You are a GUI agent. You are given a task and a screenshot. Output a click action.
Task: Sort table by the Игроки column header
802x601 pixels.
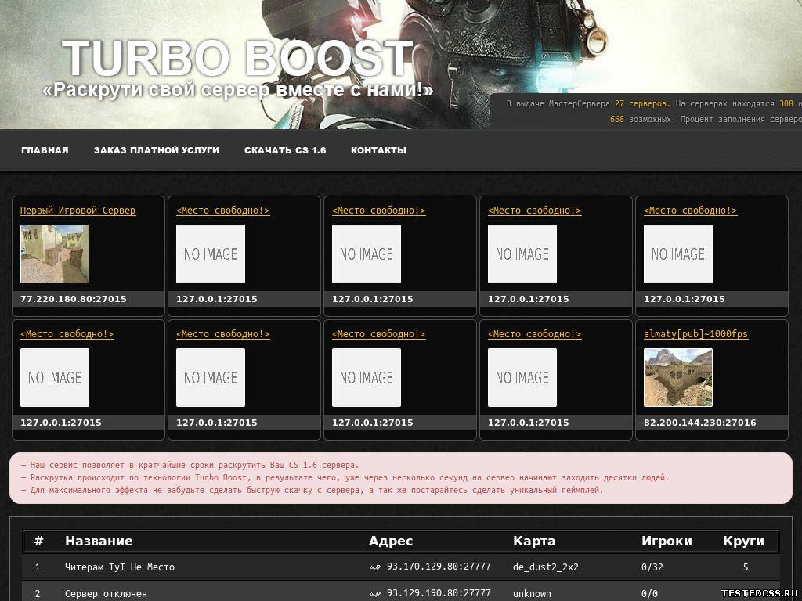pyautogui.click(x=667, y=542)
